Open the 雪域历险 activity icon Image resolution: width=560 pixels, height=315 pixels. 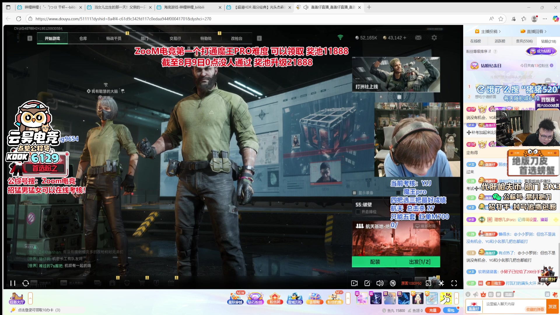point(295,298)
